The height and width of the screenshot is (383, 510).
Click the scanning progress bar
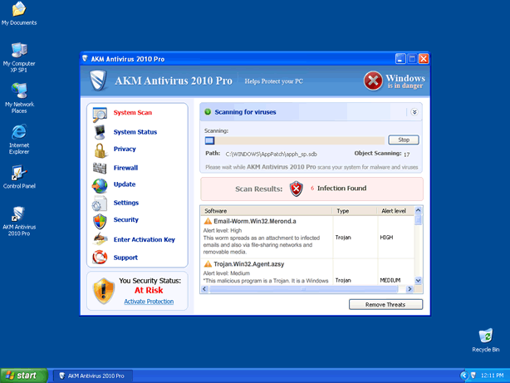pyautogui.click(x=295, y=140)
